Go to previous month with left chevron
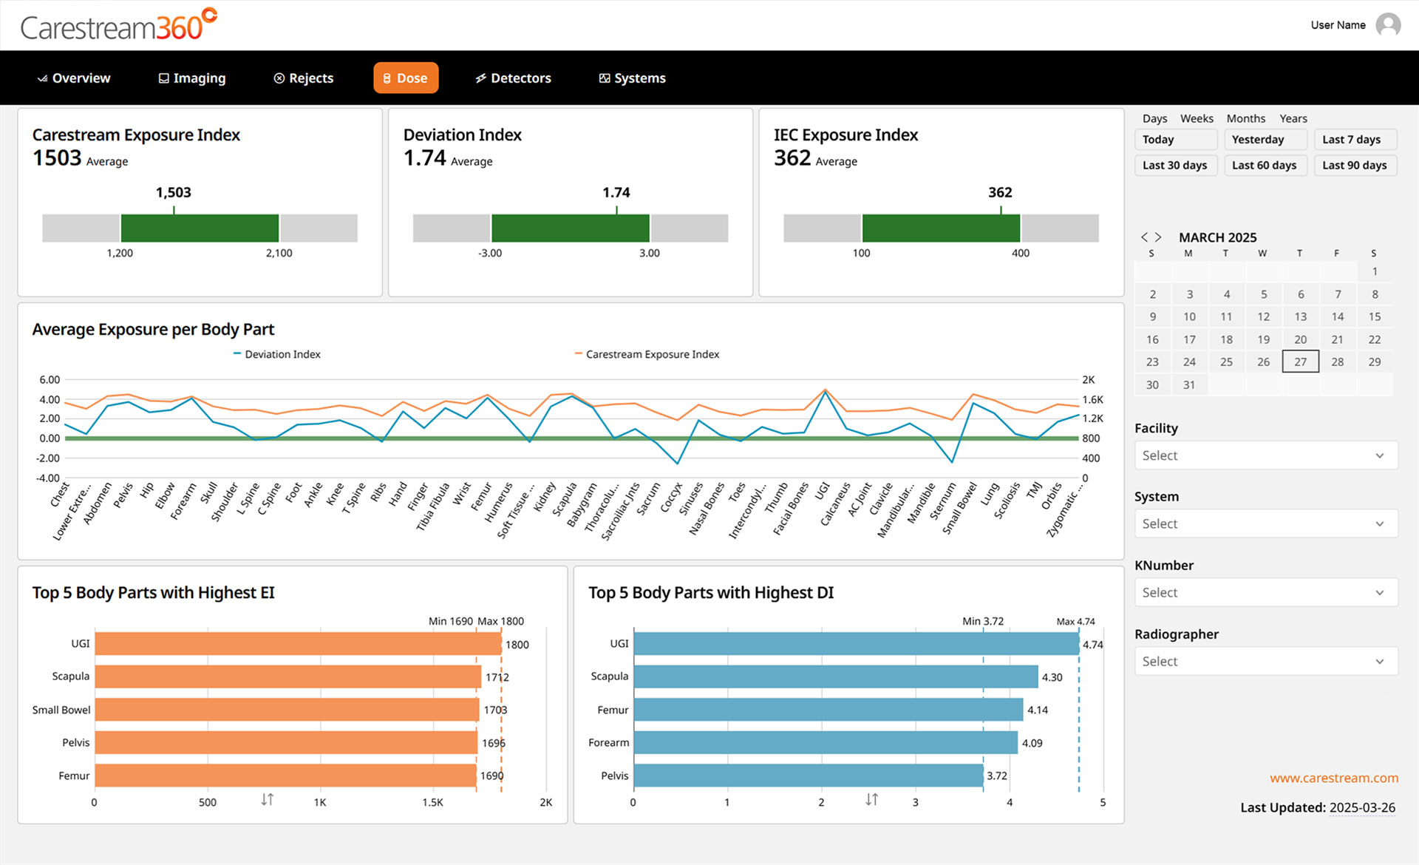1419x865 pixels. 1144,237
